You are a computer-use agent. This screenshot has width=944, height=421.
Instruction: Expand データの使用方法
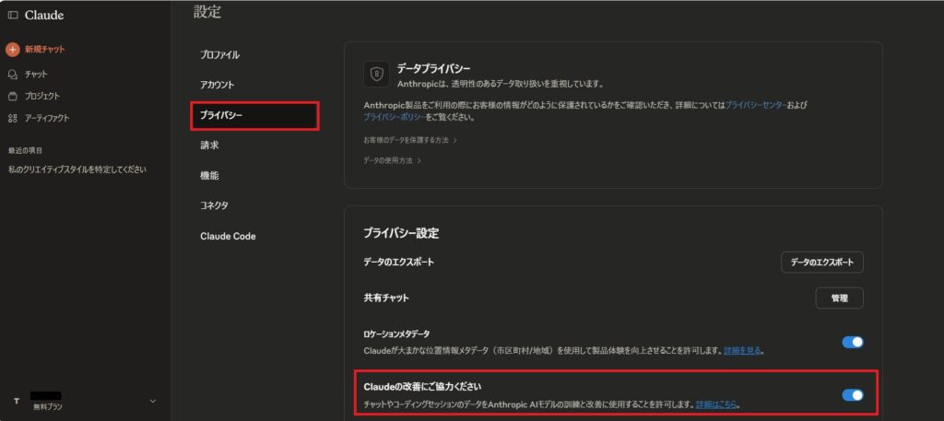tap(392, 160)
